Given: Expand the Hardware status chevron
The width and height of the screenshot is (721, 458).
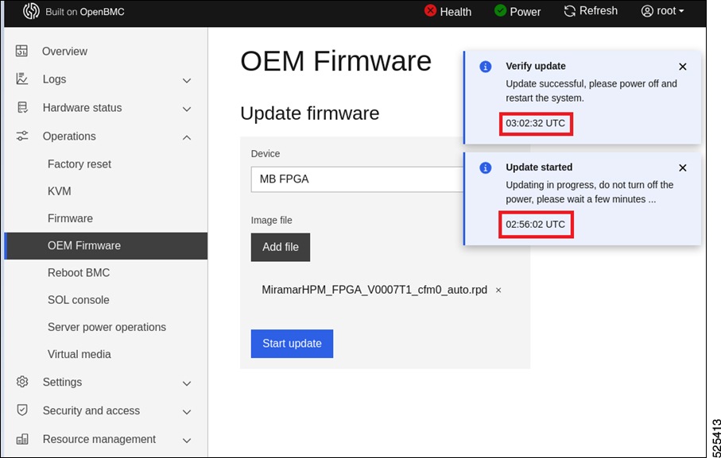Looking at the screenshot, I should [187, 110].
